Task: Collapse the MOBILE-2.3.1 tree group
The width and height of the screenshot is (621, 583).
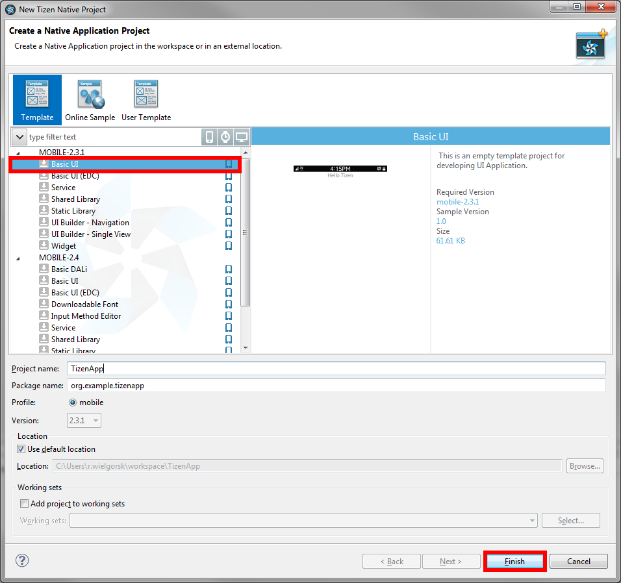Action: [18, 153]
